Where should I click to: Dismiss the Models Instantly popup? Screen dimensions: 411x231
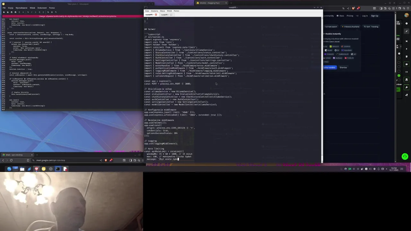click(343, 67)
